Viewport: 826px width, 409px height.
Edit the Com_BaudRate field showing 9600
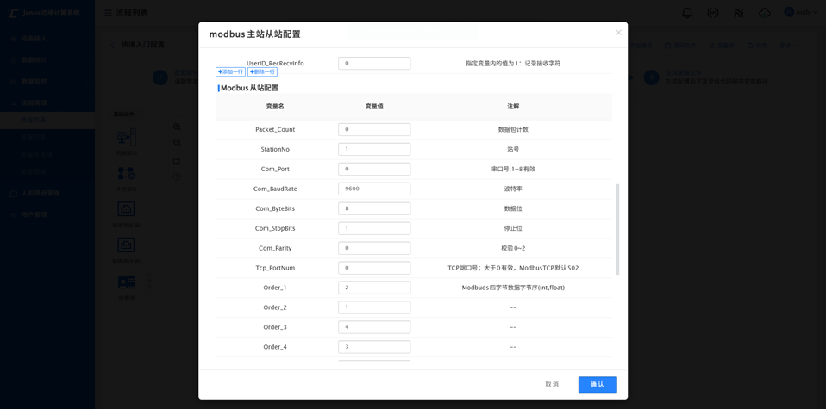coord(374,189)
